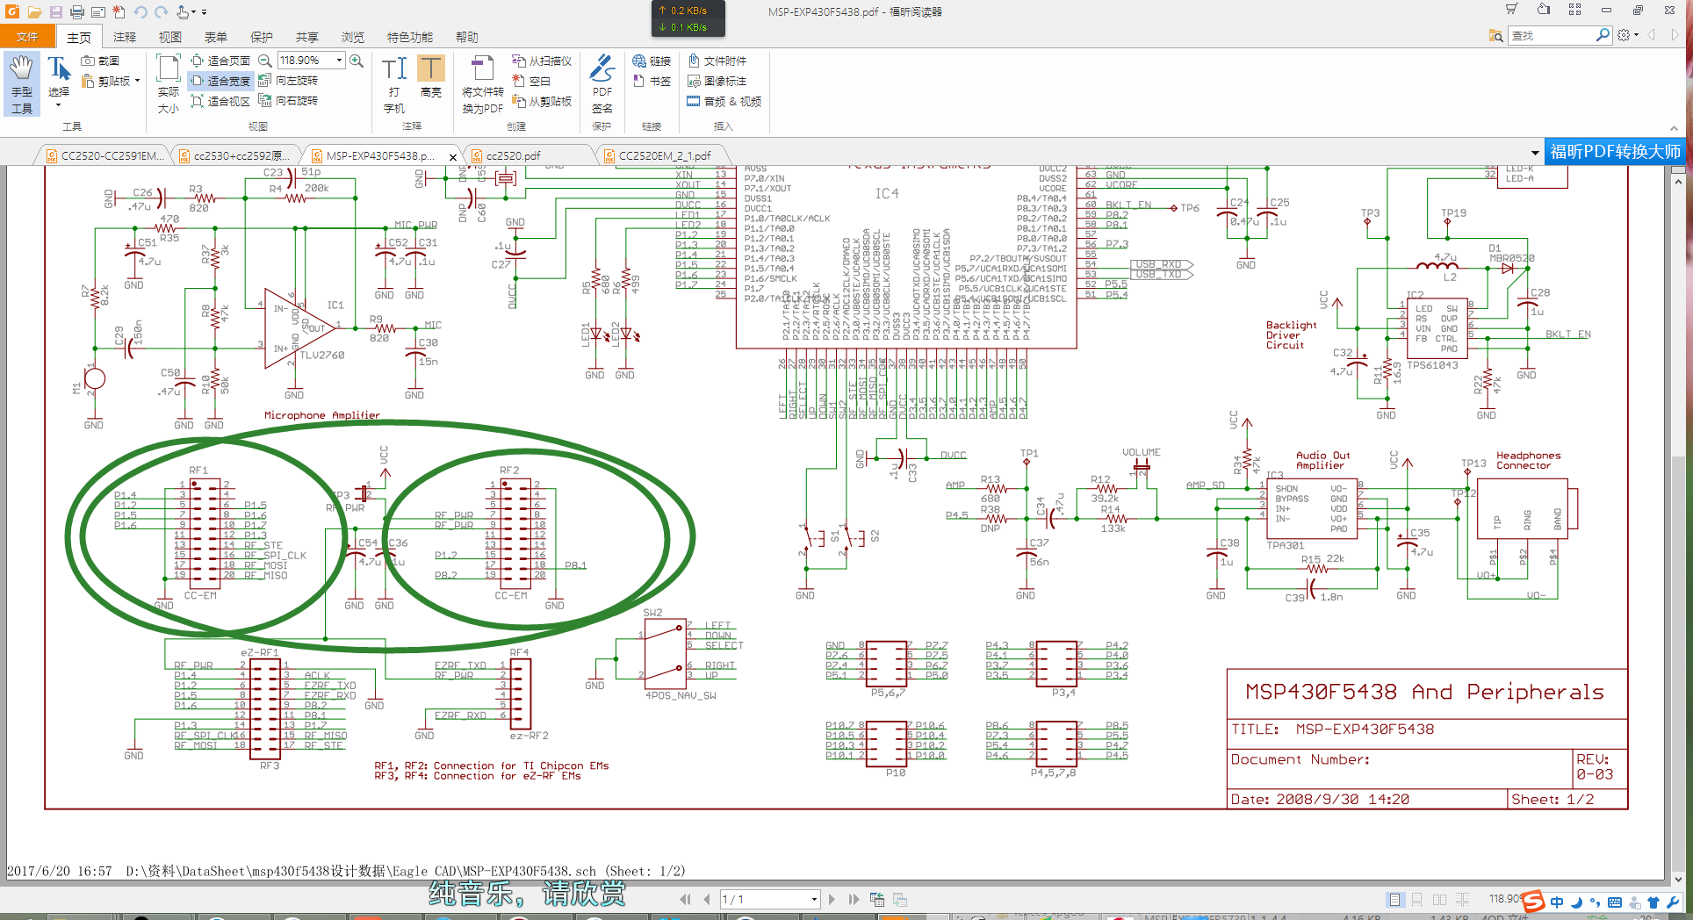This screenshot has height=920, width=1693.
Task: Open the zoom percentage dropdown
Action: click(339, 61)
